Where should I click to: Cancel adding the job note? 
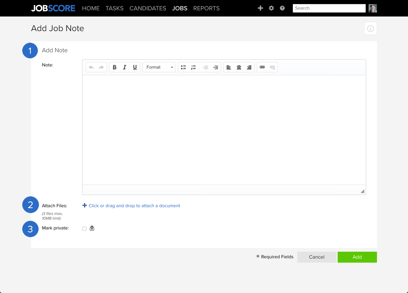coord(317,257)
